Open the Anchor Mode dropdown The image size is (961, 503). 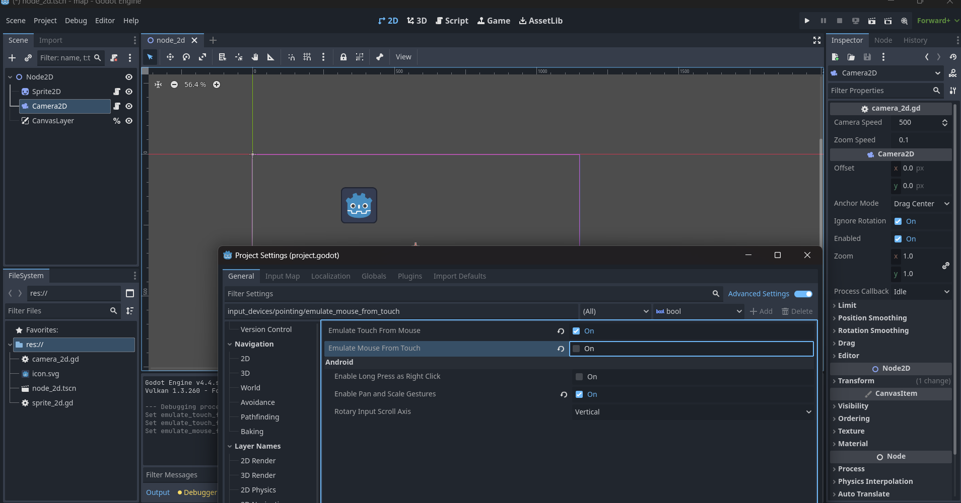click(x=921, y=204)
